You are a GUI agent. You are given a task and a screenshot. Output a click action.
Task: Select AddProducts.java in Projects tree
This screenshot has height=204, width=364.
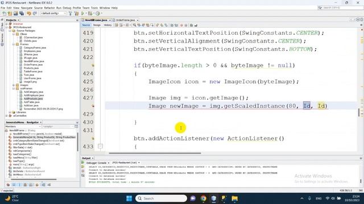coord(33,99)
